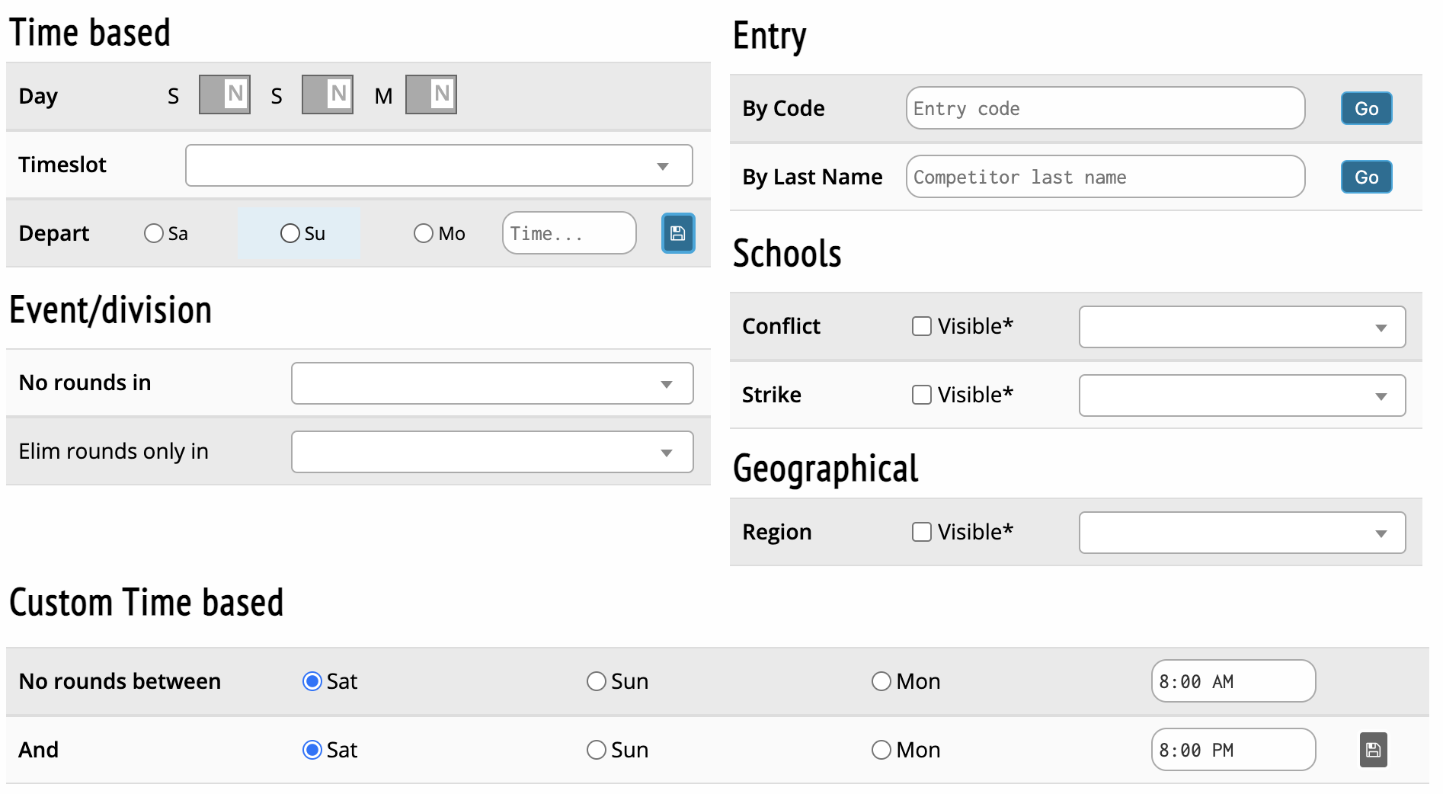Click the blue save icon in Depart row

pyautogui.click(x=677, y=233)
